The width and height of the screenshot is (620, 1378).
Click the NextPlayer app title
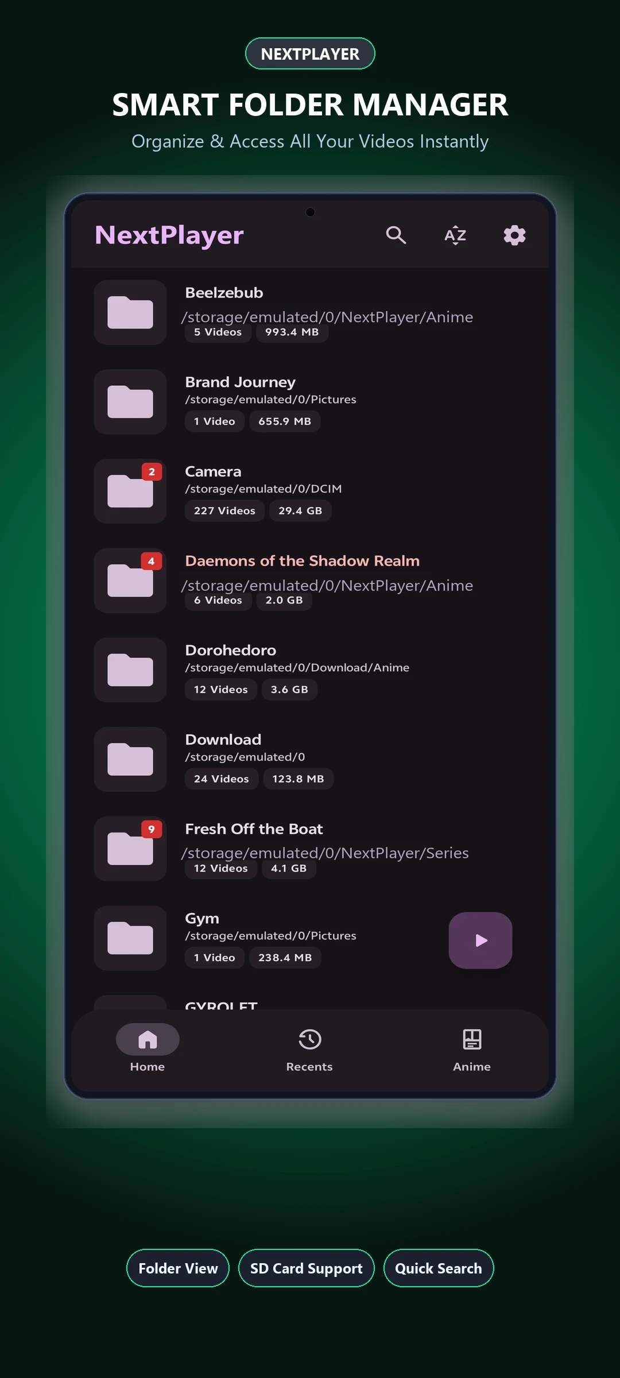pos(169,235)
